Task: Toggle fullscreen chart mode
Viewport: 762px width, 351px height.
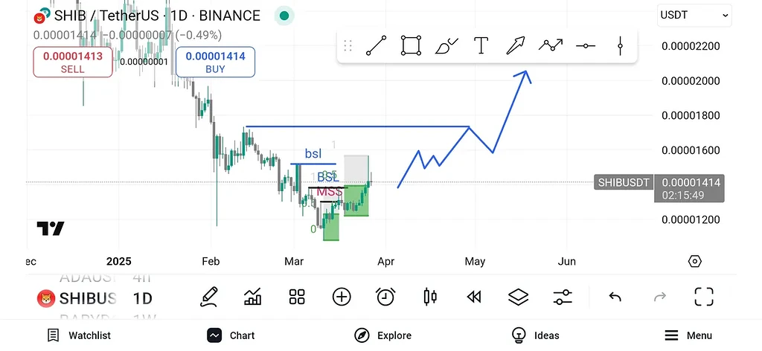Action: [x=703, y=297]
